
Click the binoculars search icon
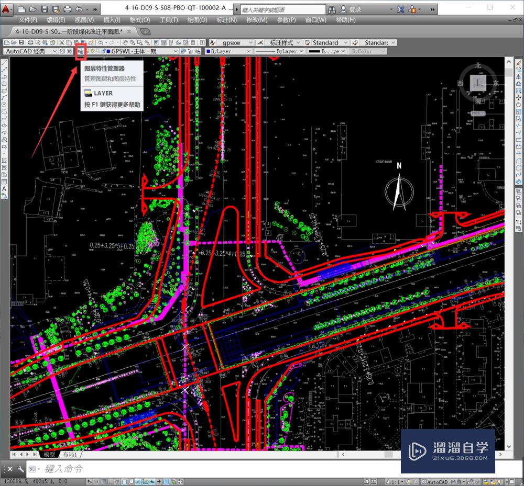(x=332, y=9)
